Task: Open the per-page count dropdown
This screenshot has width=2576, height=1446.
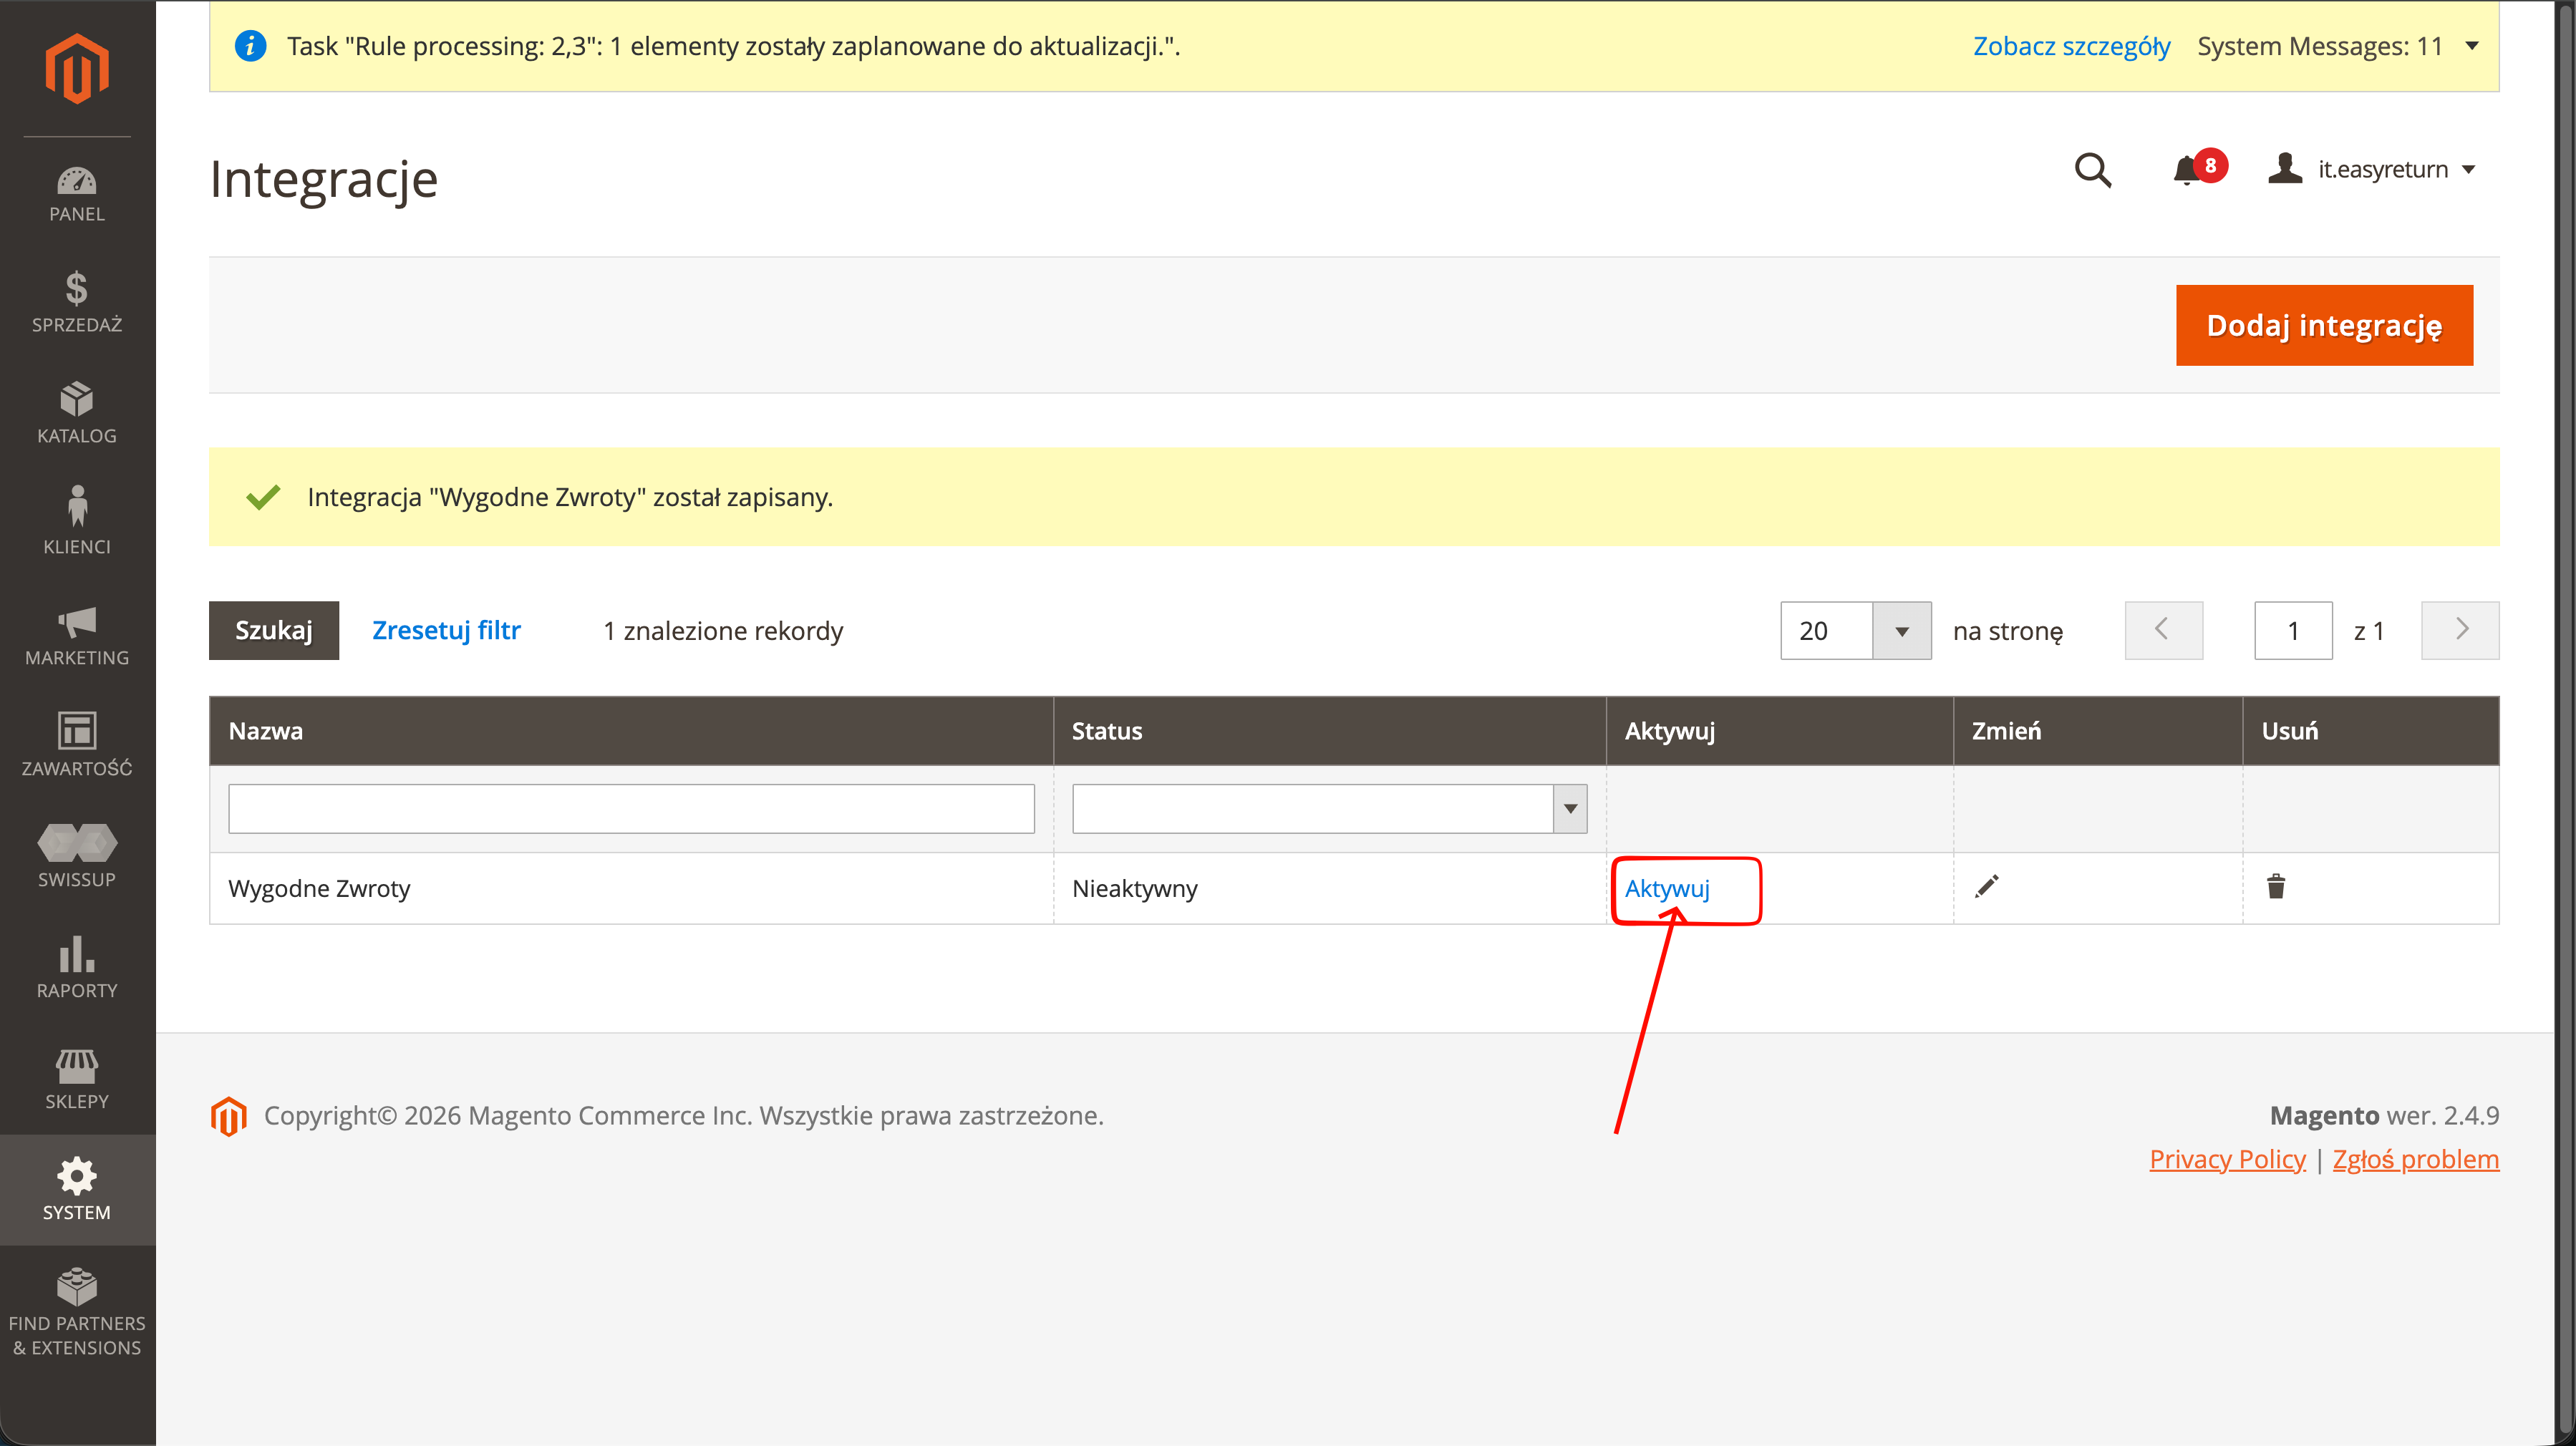Action: pos(1901,631)
